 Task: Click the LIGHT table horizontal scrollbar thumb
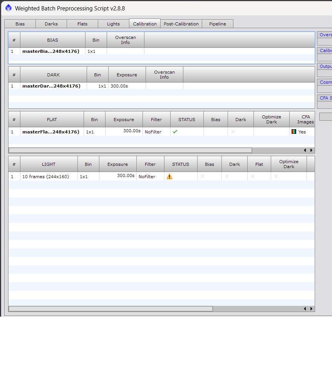coord(111,309)
